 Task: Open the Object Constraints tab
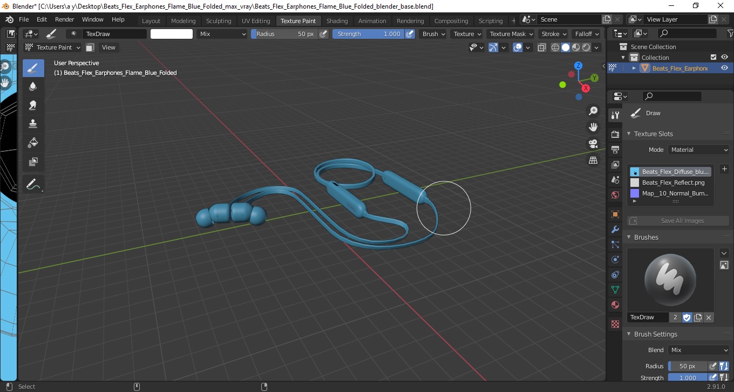click(x=615, y=275)
